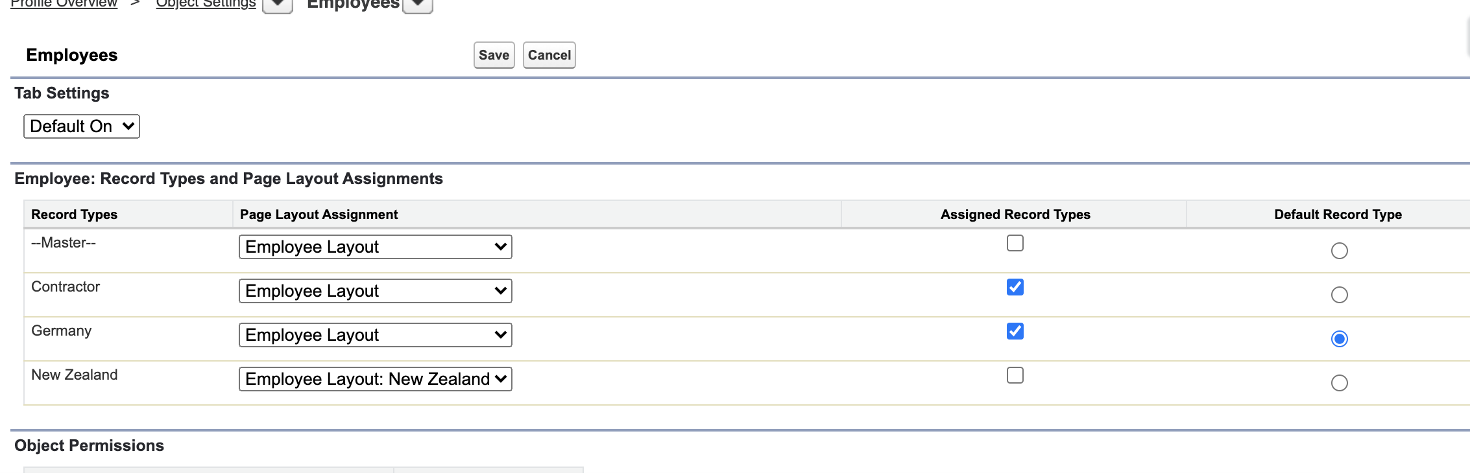Open the Object Settings breadcrumb link
This screenshot has width=1470, height=473.
point(206,4)
